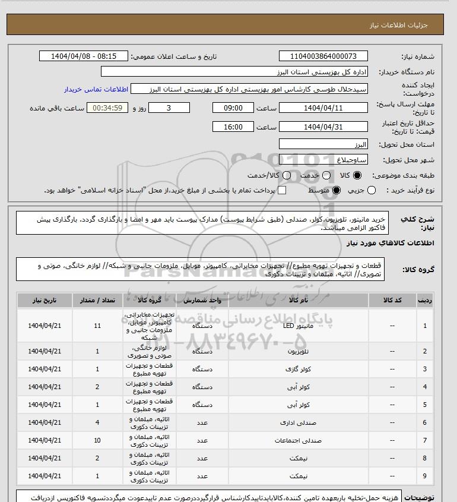Viewport: 457px width, 502px height.
Task: Click the countdown timer 00:34:59
Action: pyautogui.click(x=107, y=108)
